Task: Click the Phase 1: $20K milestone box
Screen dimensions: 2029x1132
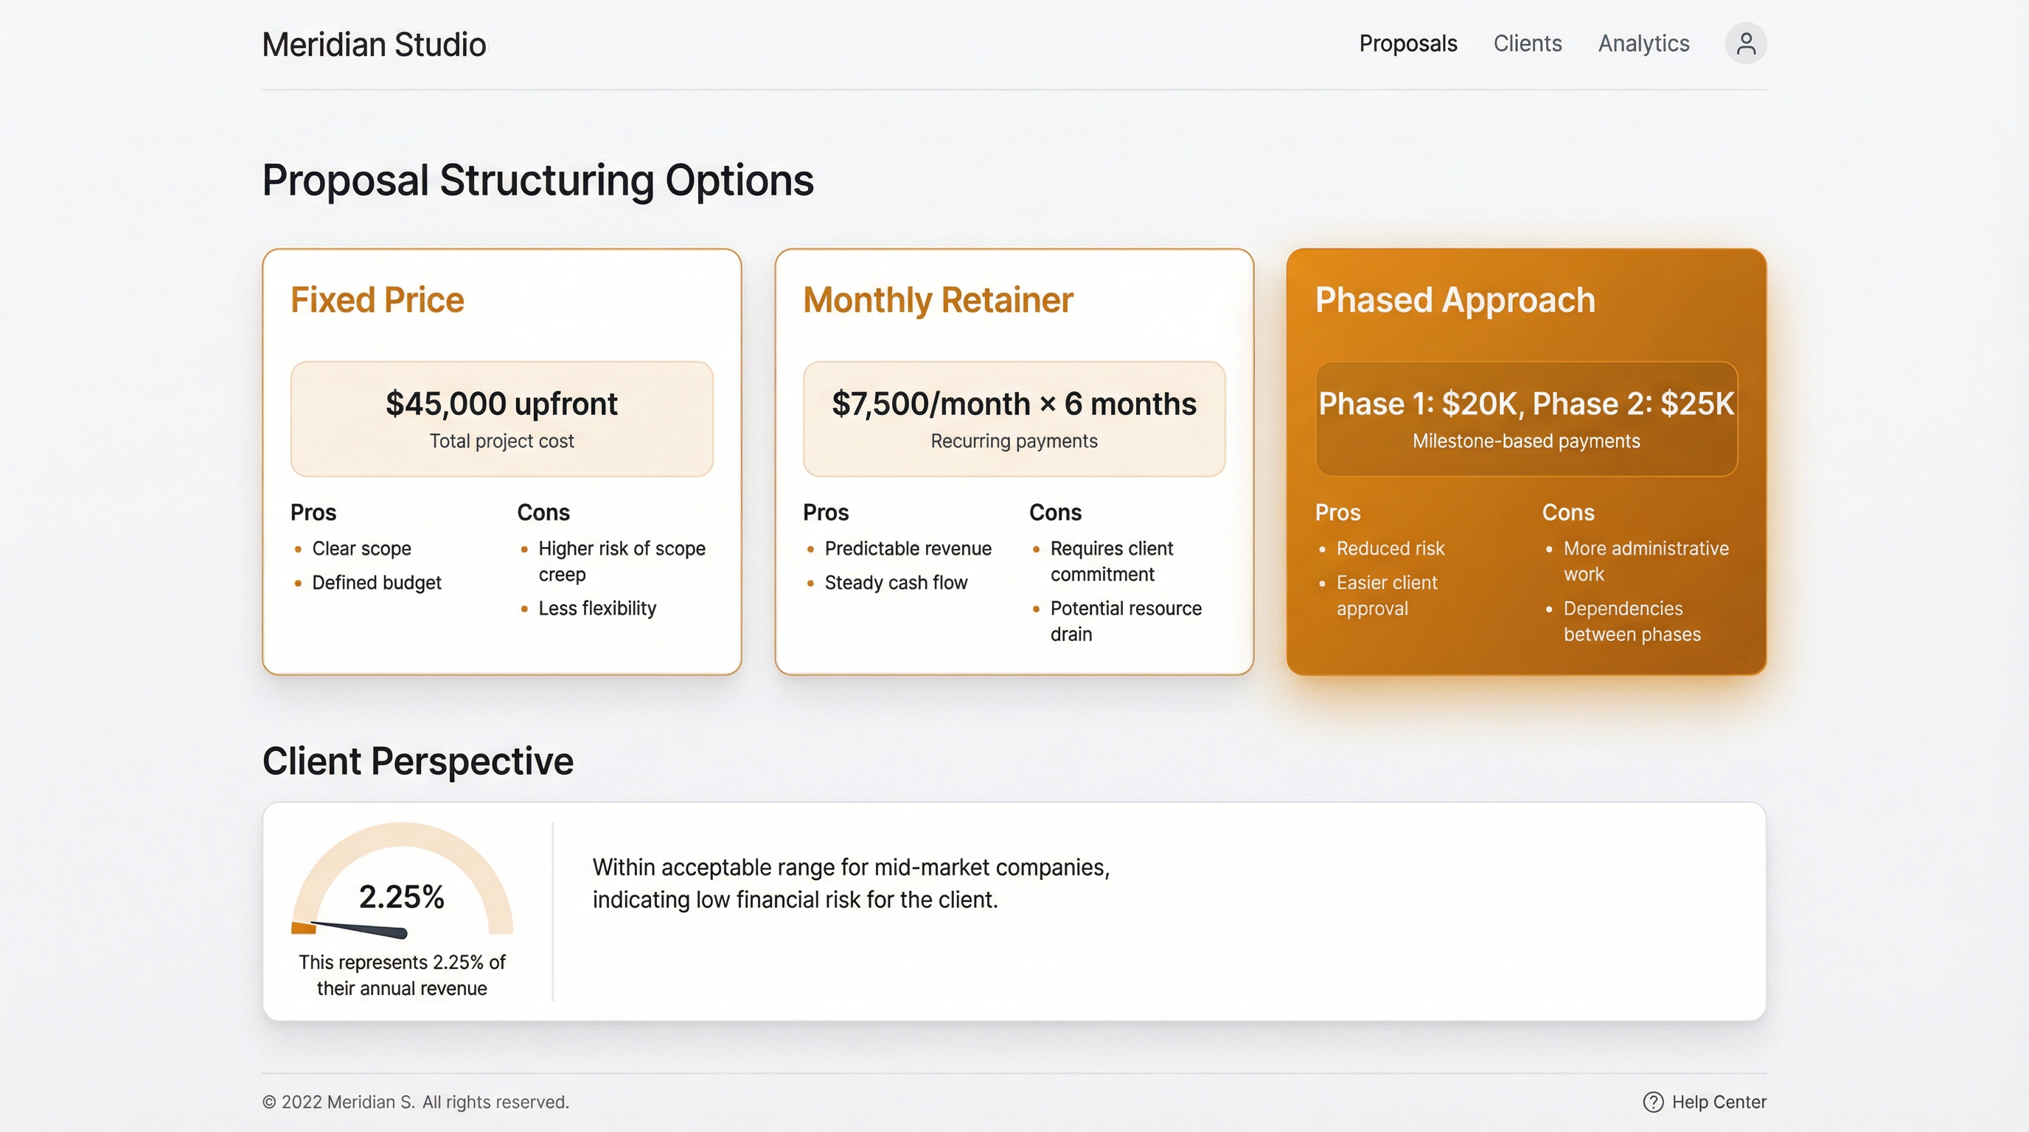Action: (x=1525, y=418)
